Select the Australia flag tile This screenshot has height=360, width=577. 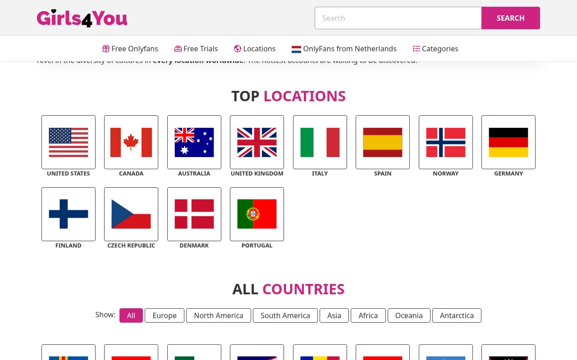[x=194, y=142]
